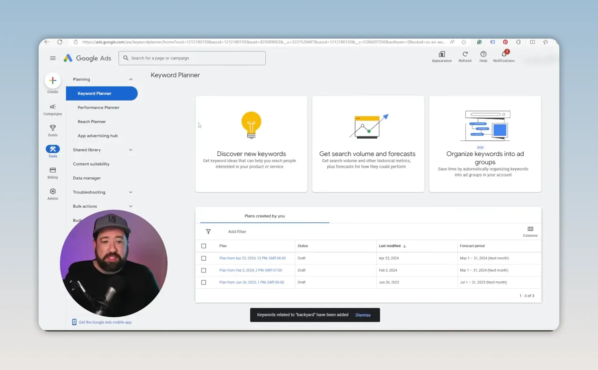Click the Refresh icon

click(465, 54)
